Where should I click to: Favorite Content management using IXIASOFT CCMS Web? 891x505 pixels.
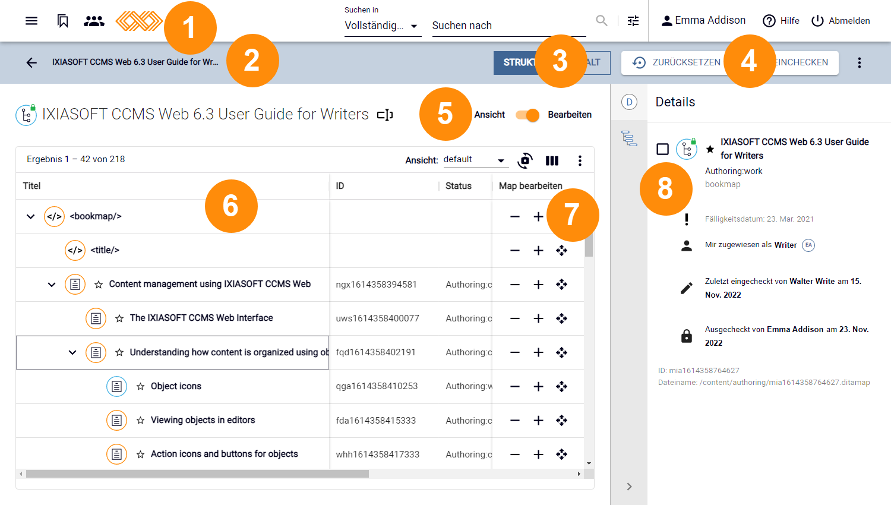(x=99, y=285)
